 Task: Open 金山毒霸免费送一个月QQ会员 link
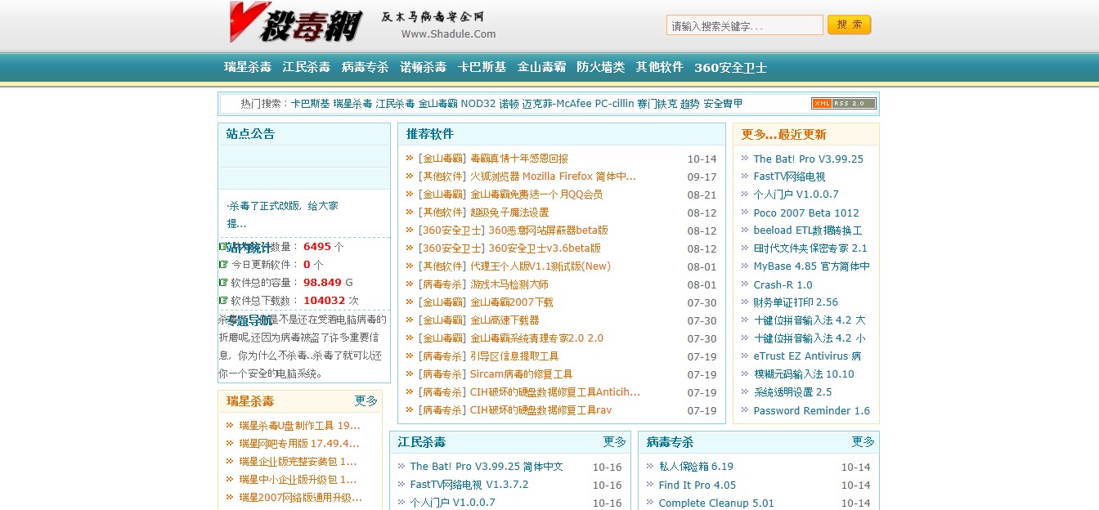536,195
